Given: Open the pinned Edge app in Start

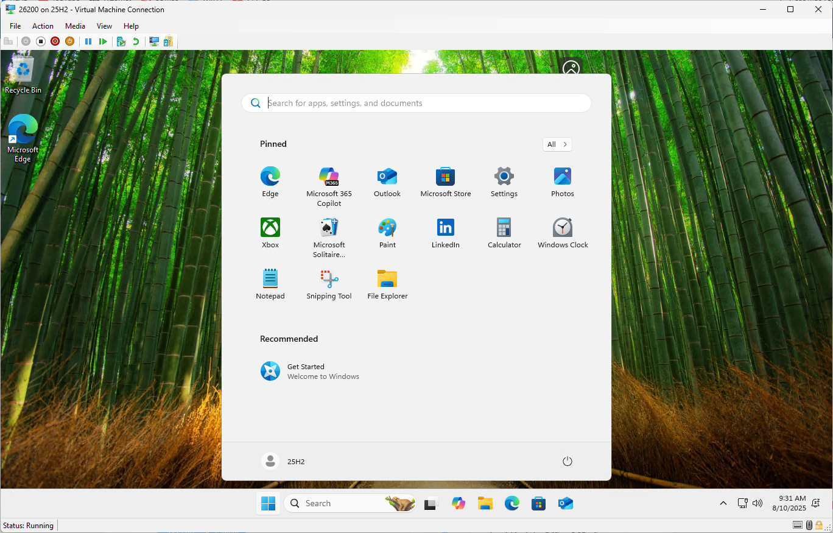Looking at the screenshot, I should [270, 182].
